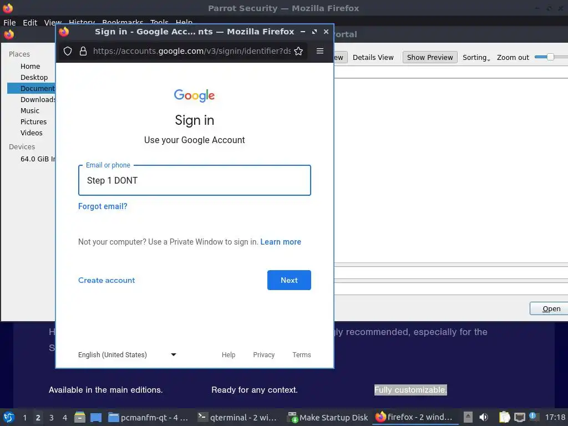
Task: Open Make Startup Disk from taskbar
Action: click(x=328, y=417)
